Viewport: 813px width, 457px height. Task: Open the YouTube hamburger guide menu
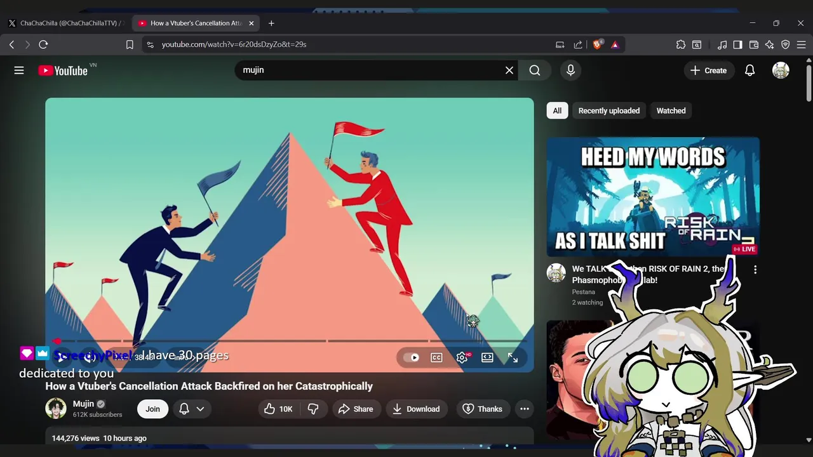tap(19, 70)
